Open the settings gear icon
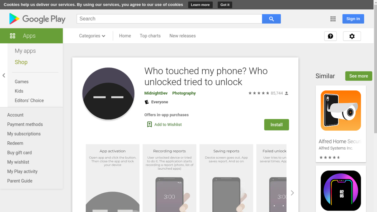 [x=352, y=36]
